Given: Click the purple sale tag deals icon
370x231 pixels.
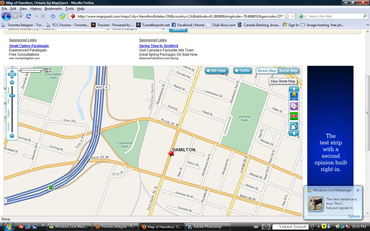Looking at the screenshot, I should click(293, 106).
